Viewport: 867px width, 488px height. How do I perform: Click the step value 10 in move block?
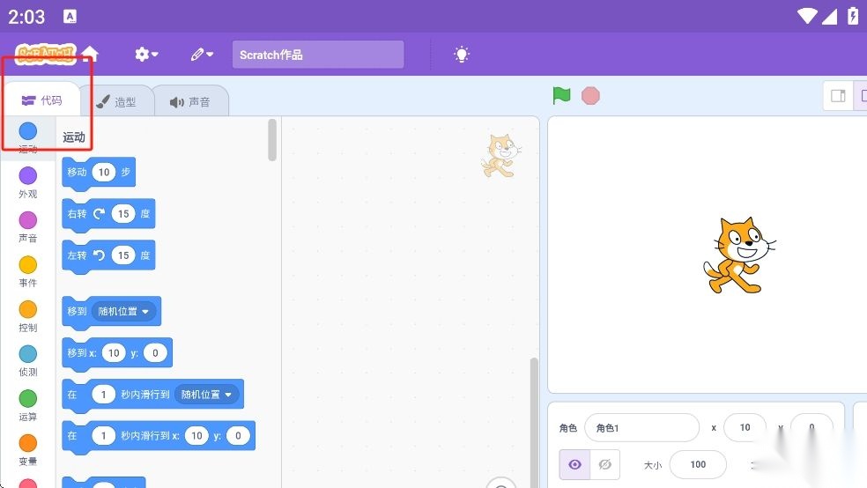(x=104, y=172)
